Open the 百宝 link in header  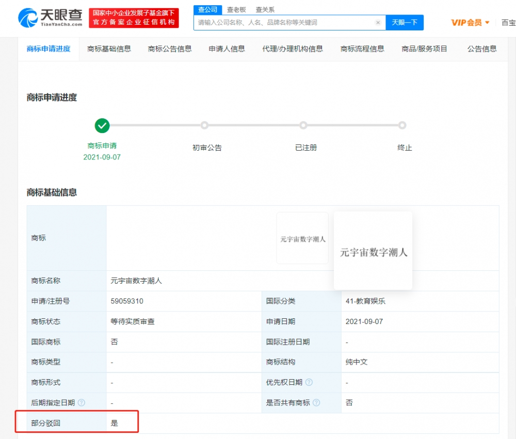pyautogui.click(x=508, y=22)
